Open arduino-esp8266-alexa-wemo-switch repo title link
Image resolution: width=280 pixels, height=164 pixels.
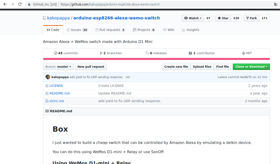(x=116, y=18)
